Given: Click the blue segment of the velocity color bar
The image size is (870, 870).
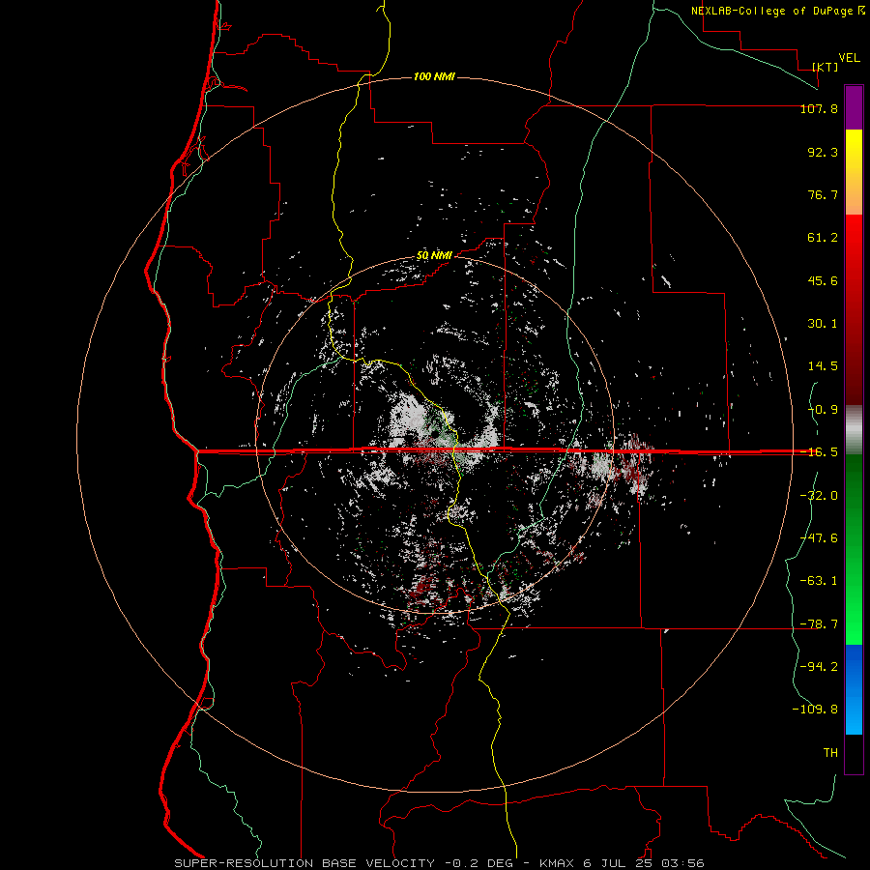Looking at the screenshot, I should [854, 689].
